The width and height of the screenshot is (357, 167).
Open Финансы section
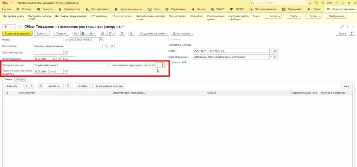click(x=45, y=10)
